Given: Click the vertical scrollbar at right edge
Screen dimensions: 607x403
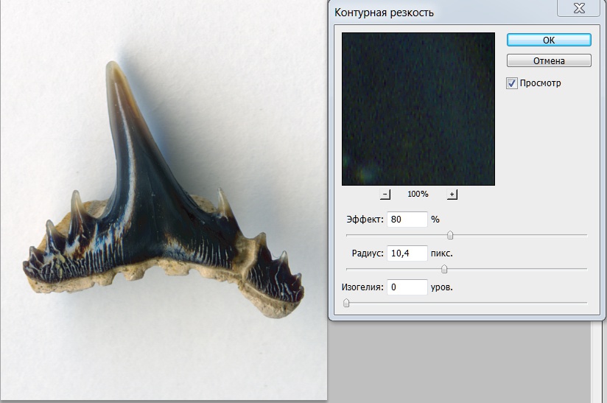Looking at the screenshot, I should coord(597,361).
